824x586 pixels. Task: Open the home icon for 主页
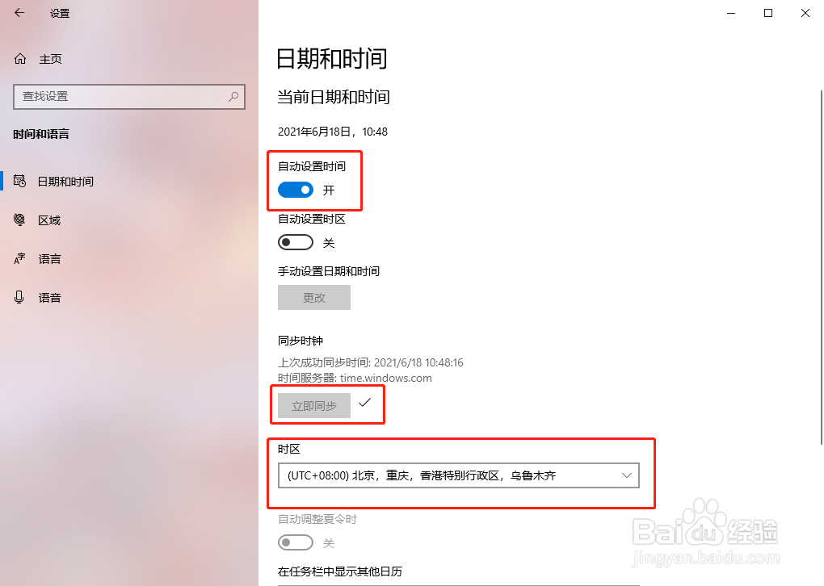point(20,59)
